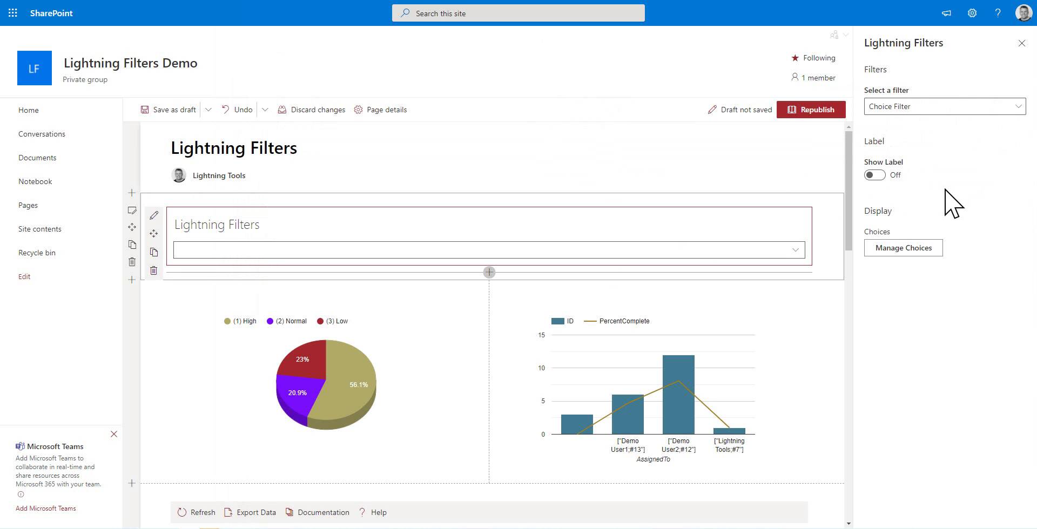The width and height of the screenshot is (1037, 529).
Task: Open the Select a filter Choice Filter dropdown
Action: 945,106
